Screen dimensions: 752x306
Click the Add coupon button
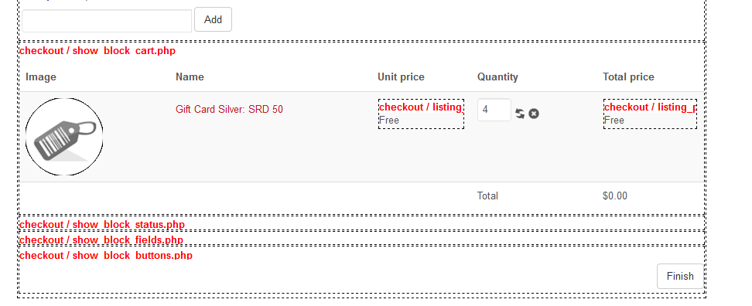click(x=213, y=19)
